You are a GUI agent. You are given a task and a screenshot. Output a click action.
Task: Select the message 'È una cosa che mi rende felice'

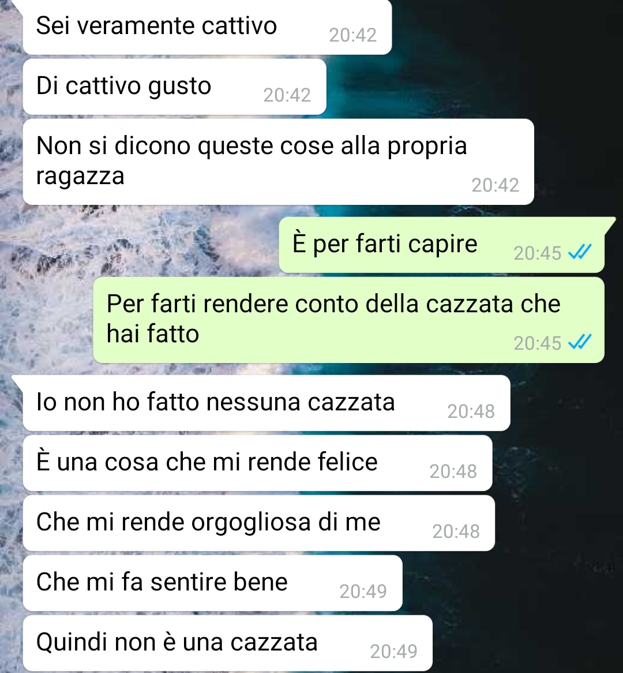(257, 463)
